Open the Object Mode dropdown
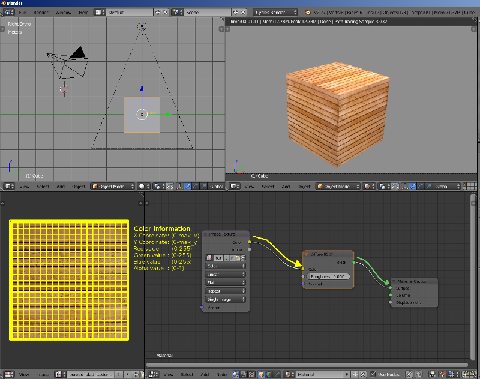Image resolution: width=480 pixels, height=379 pixels. [113, 186]
